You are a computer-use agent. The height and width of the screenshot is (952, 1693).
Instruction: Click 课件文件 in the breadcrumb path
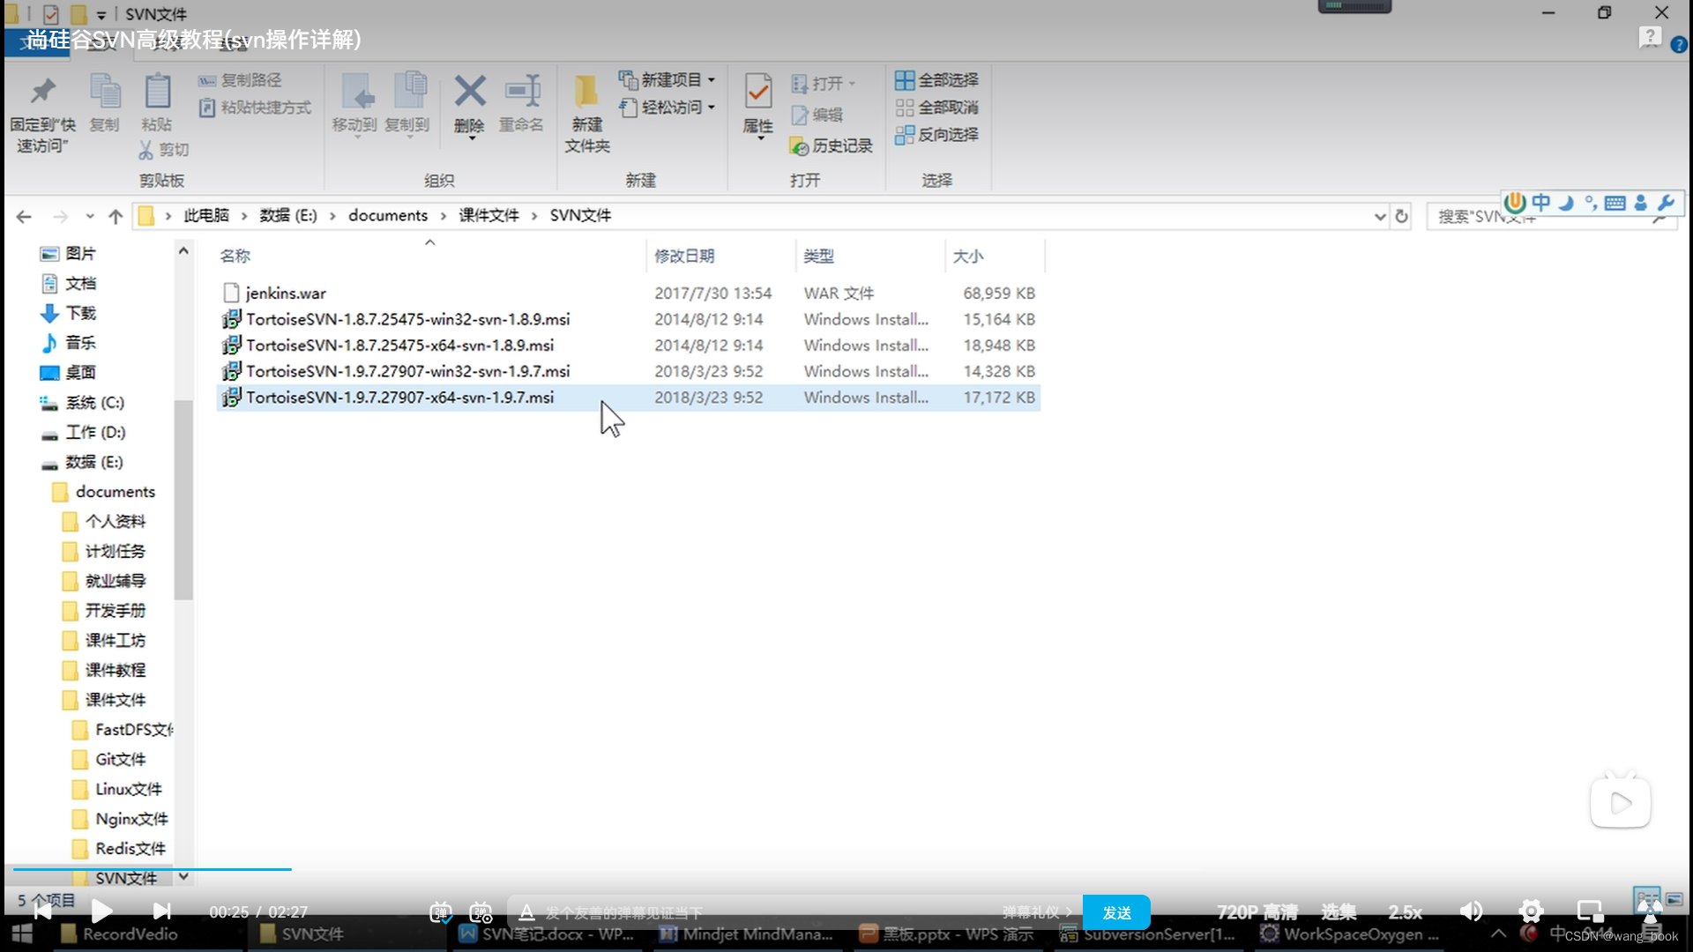(x=489, y=216)
